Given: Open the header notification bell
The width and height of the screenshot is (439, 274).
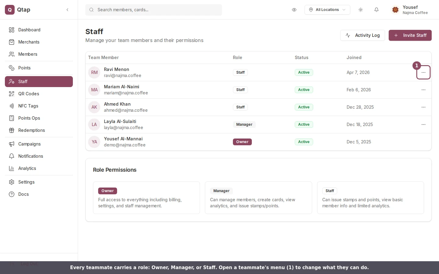Looking at the screenshot, I should (x=377, y=10).
